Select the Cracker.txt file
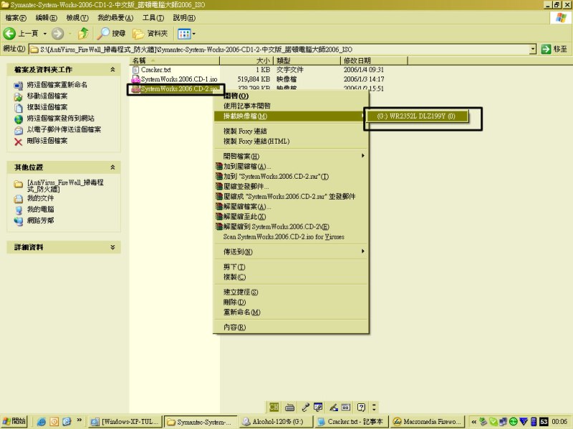 [155, 69]
